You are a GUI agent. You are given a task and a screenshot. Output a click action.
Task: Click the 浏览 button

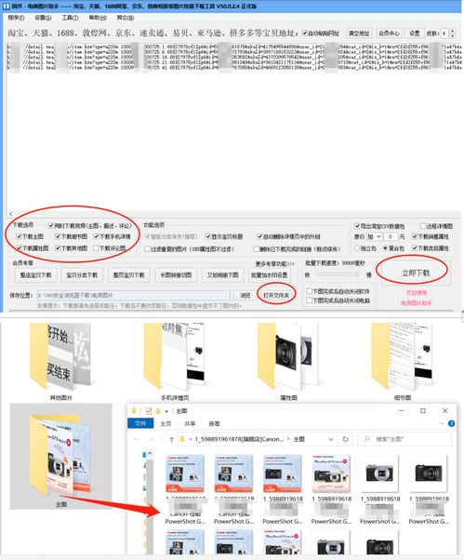coord(245,295)
